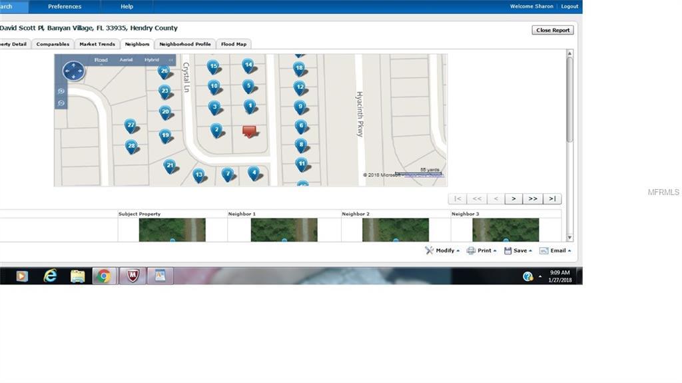The height and width of the screenshot is (383, 682).
Task: Open the Preferences menu
Action: [x=65, y=7]
